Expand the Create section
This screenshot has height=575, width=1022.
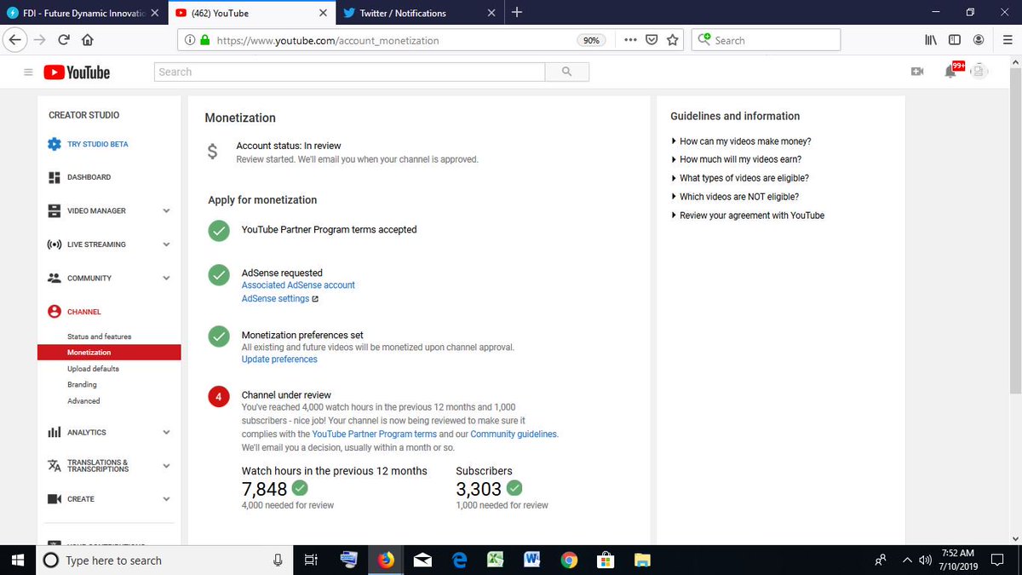pos(166,499)
